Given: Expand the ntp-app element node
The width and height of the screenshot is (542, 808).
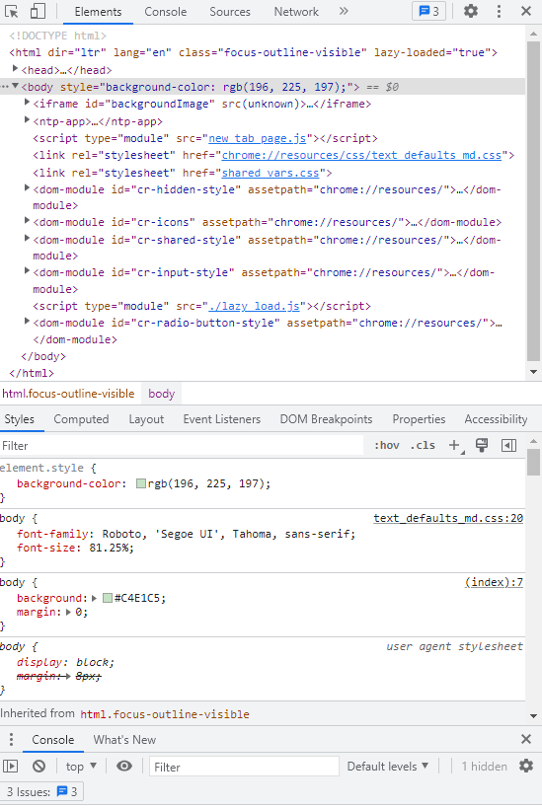Looking at the screenshot, I should point(27,120).
